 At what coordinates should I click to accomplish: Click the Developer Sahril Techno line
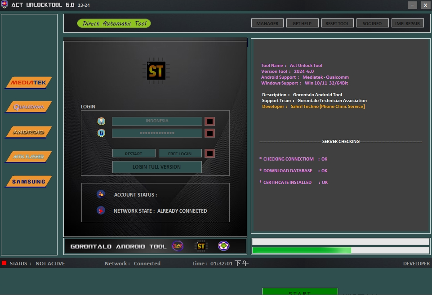[x=313, y=107]
